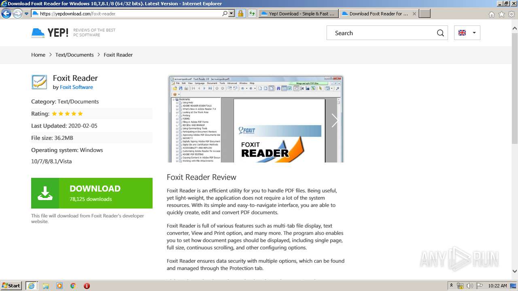Click the 10:22 AM system clock
This screenshot has height=291, width=518.
pyautogui.click(x=497, y=286)
